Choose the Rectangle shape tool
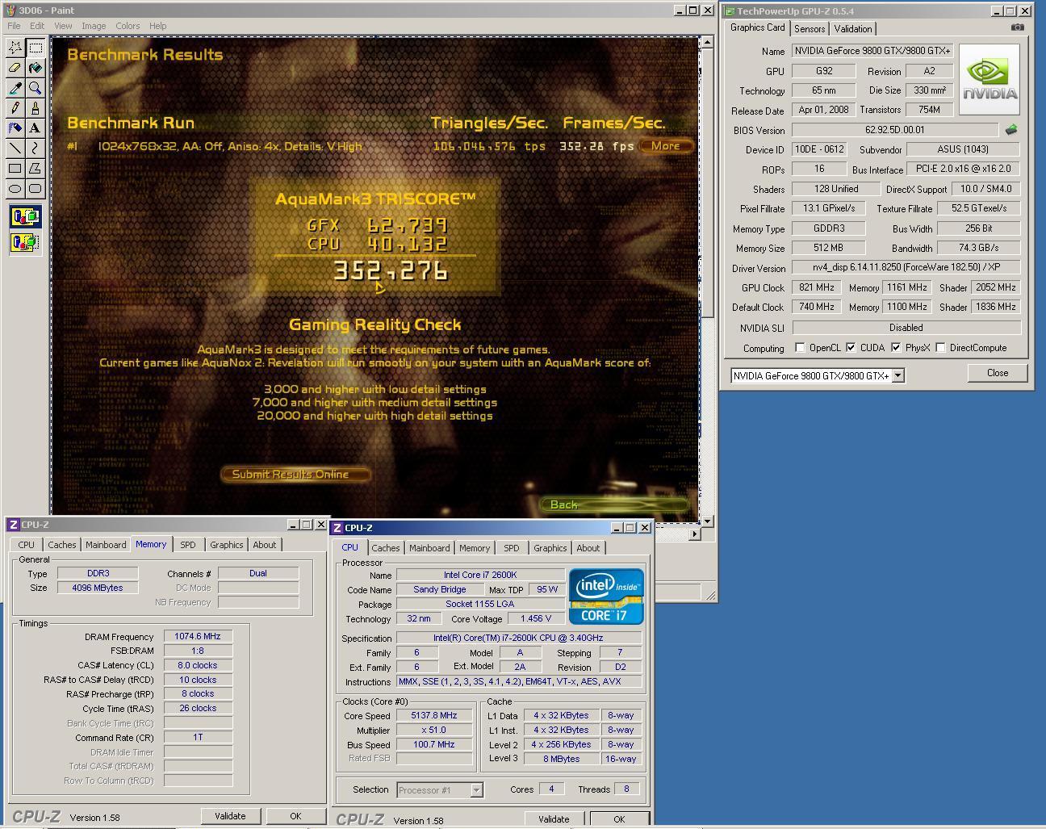Screen dimensions: 1046x829 click(x=15, y=169)
